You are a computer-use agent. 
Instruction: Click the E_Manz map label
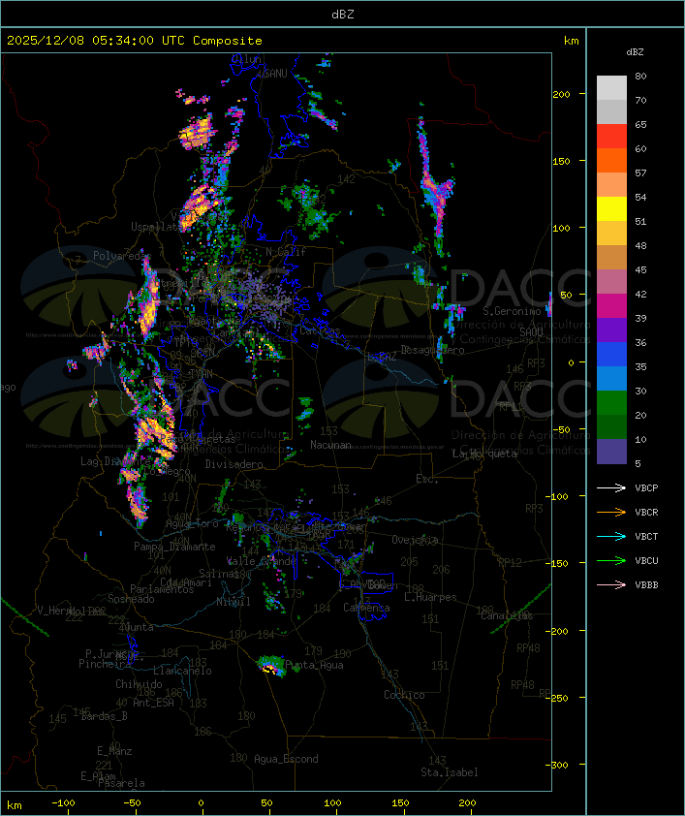[x=114, y=751]
